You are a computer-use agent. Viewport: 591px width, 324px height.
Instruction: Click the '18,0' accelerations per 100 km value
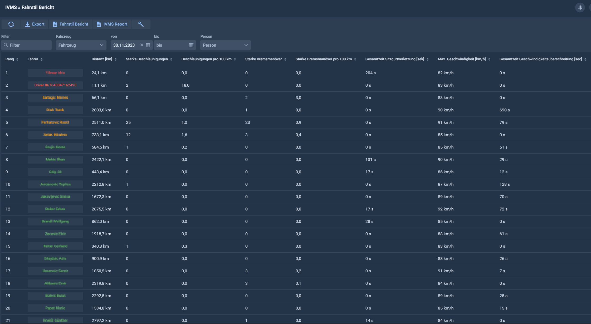(x=185, y=85)
